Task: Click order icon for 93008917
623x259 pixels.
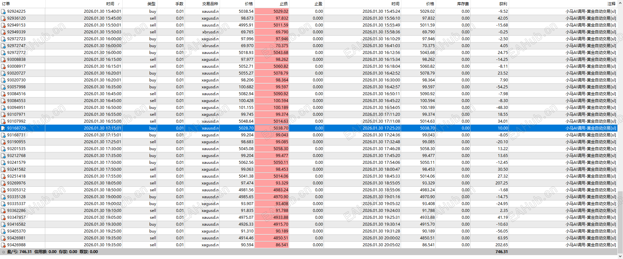Action: 3,66
